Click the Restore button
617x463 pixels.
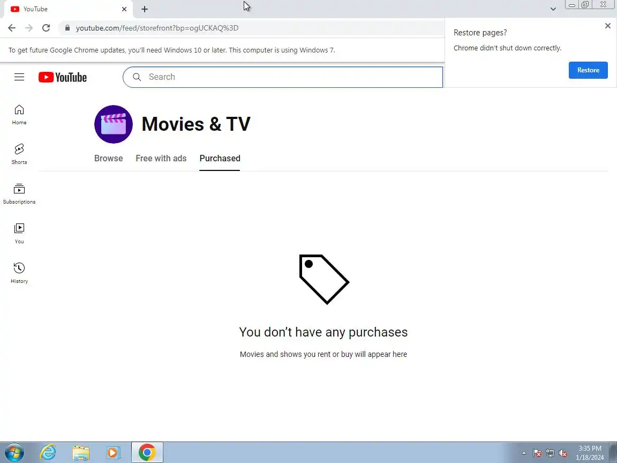588,70
